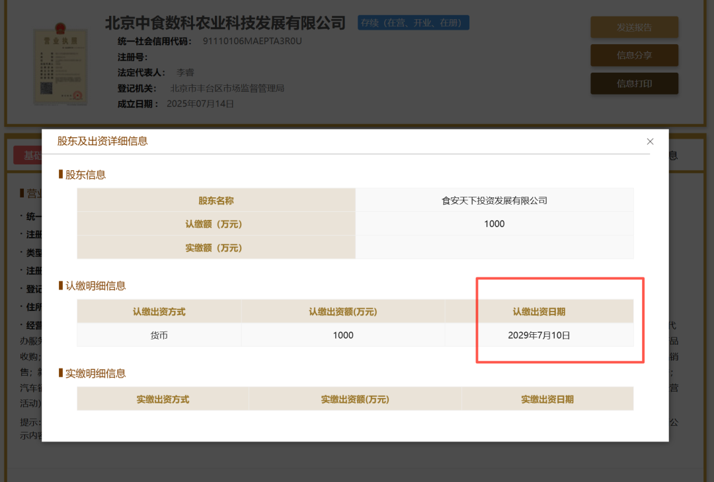Click the 存续（在营、开业、在册）status badge
The image size is (714, 482).
click(413, 22)
